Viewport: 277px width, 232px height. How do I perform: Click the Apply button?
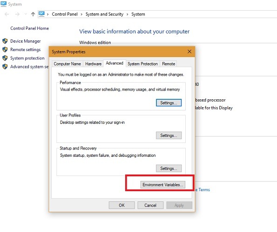point(179,205)
